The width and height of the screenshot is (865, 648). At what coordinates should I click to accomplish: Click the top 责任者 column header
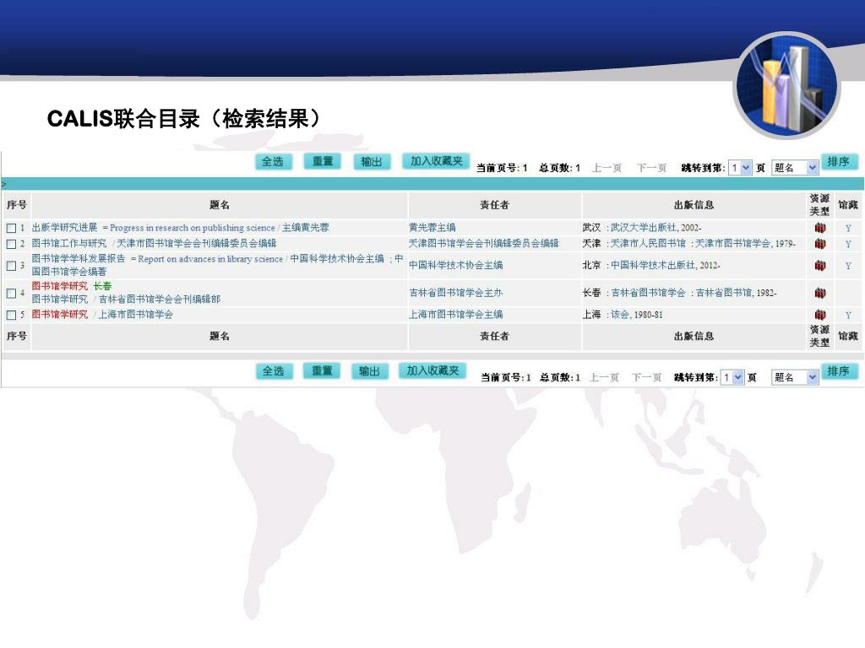click(494, 205)
